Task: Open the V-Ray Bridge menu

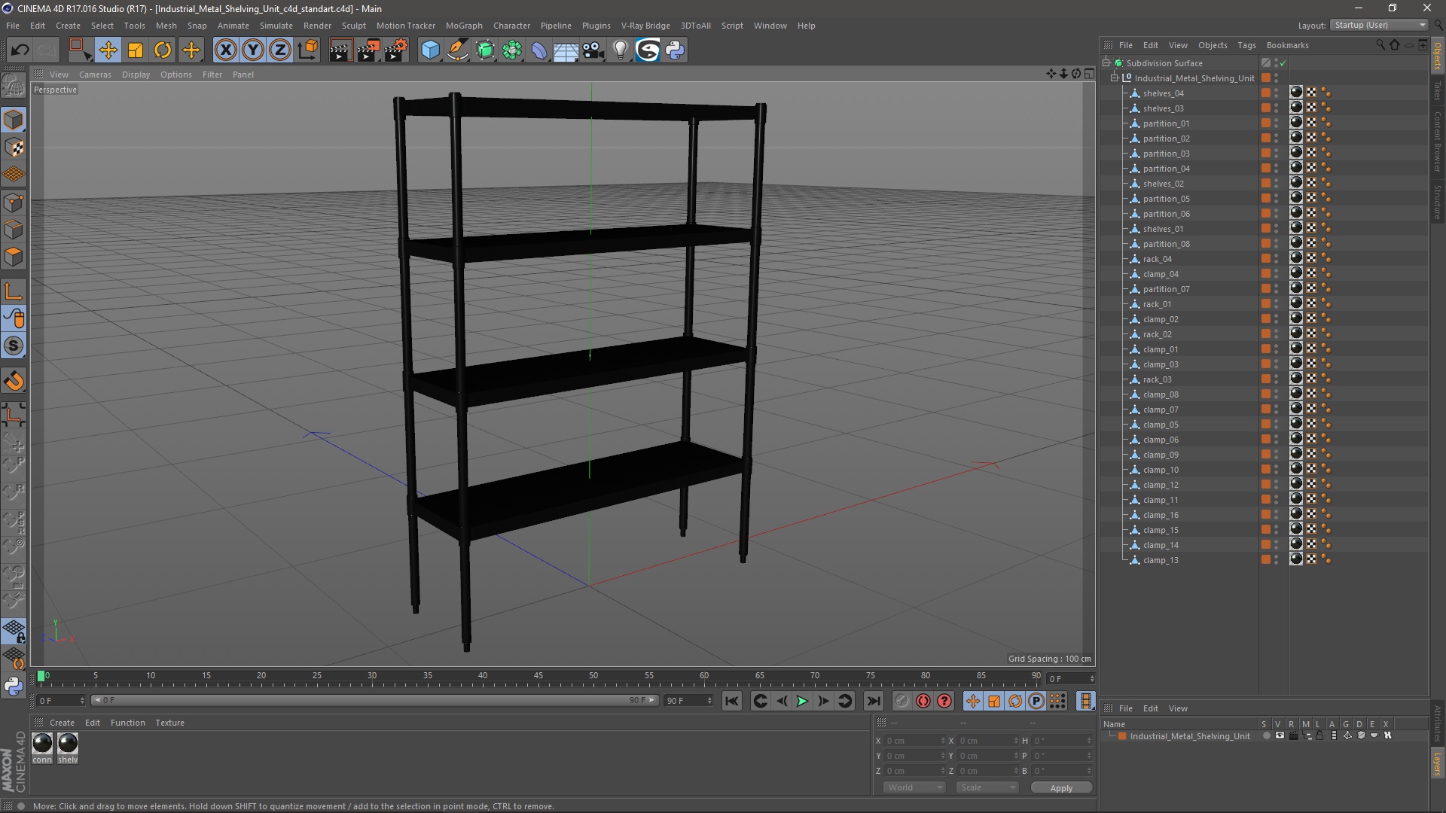Action: click(645, 26)
